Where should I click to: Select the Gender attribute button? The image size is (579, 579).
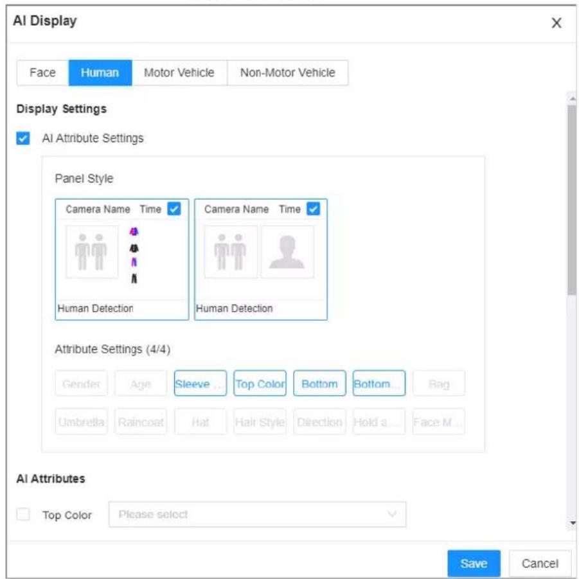[81, 383]
